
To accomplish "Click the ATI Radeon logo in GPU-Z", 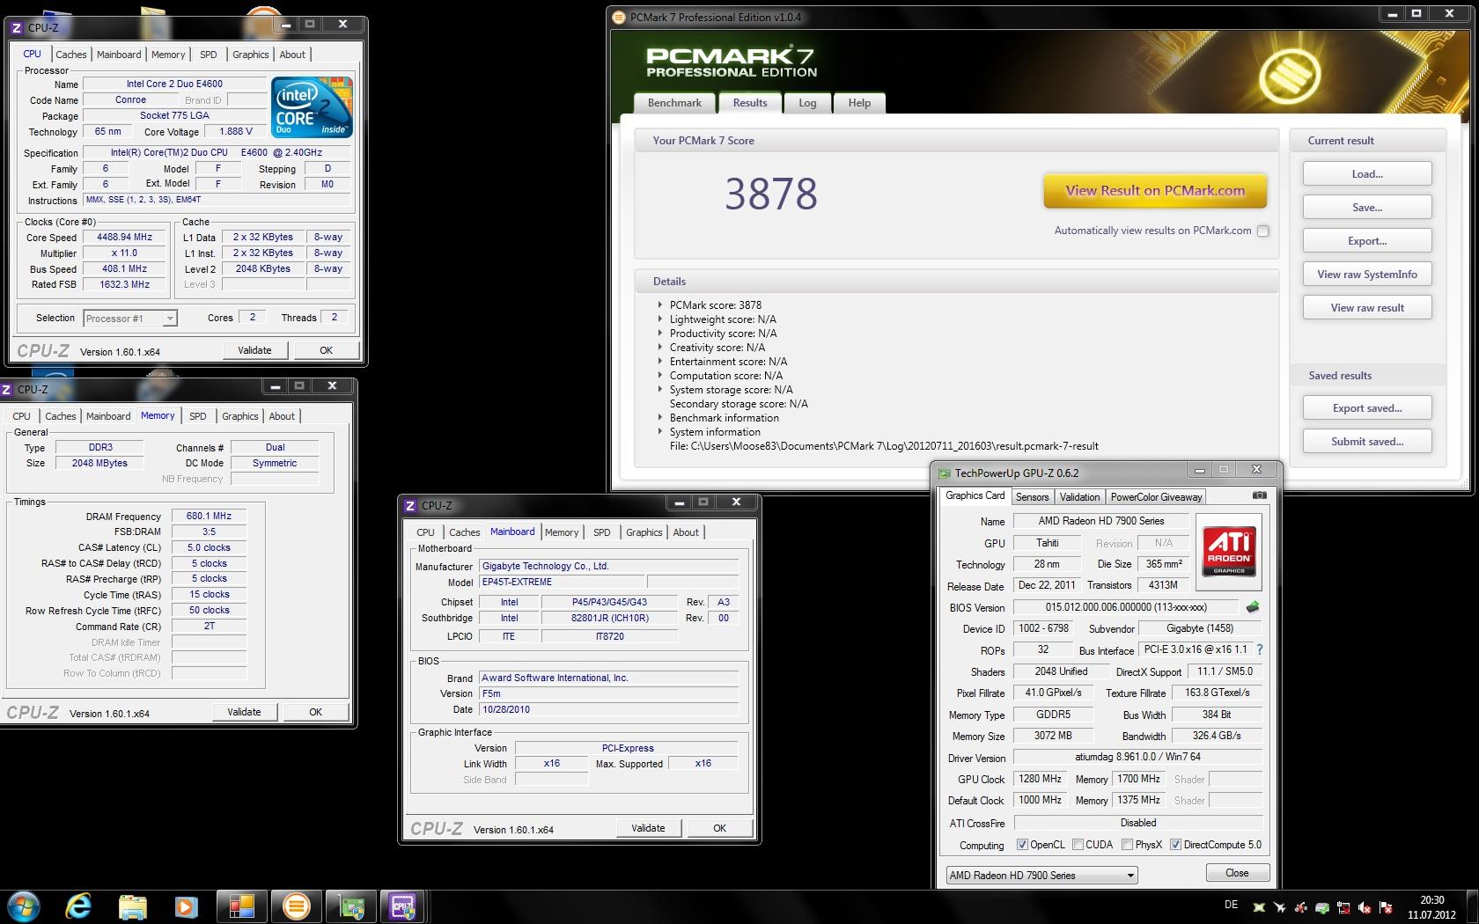I will pyautogui.click(x=1230, y=552).
